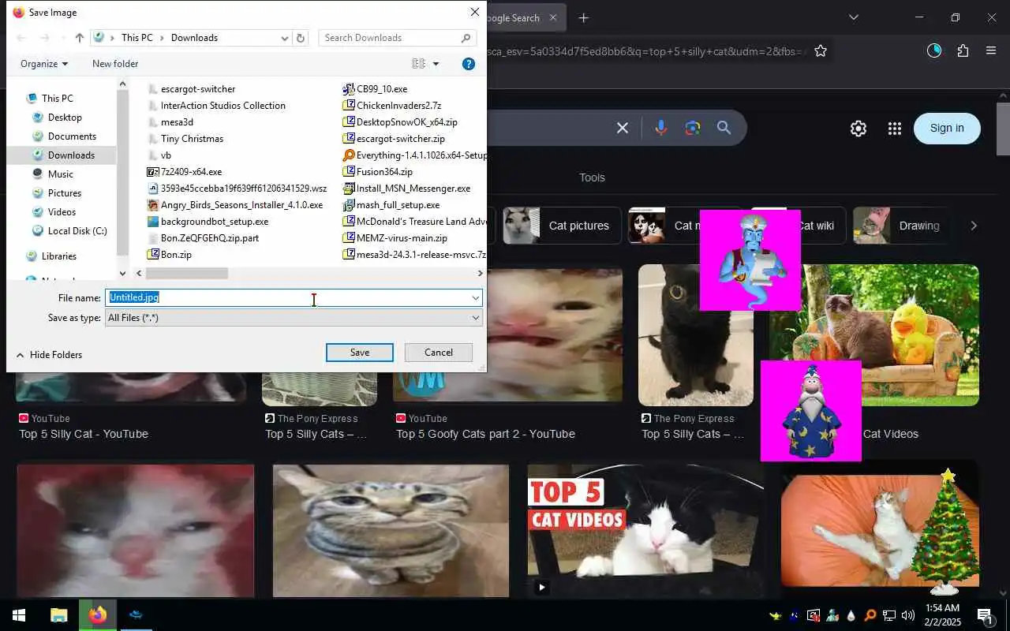
Task: Go up one folder level in Save dialog
Action: pos(80,38)
